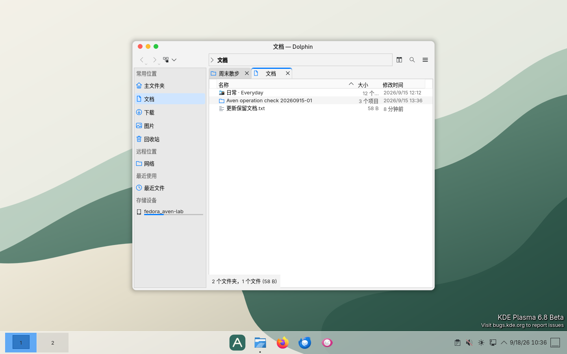567x354 pixels.
Task: Open the network connection tray icon
Action: coord(493,343)
